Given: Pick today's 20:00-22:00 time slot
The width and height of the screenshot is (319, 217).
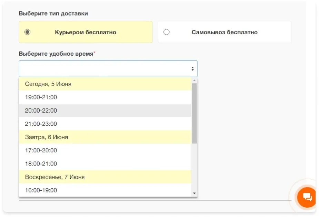Looking at the screenshot, I should 41,111.
